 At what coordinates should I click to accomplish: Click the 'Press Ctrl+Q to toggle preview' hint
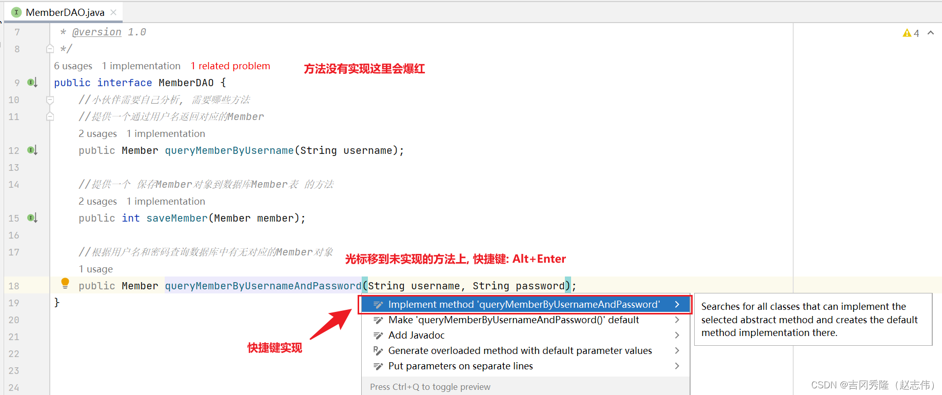[x=430, y=387]
